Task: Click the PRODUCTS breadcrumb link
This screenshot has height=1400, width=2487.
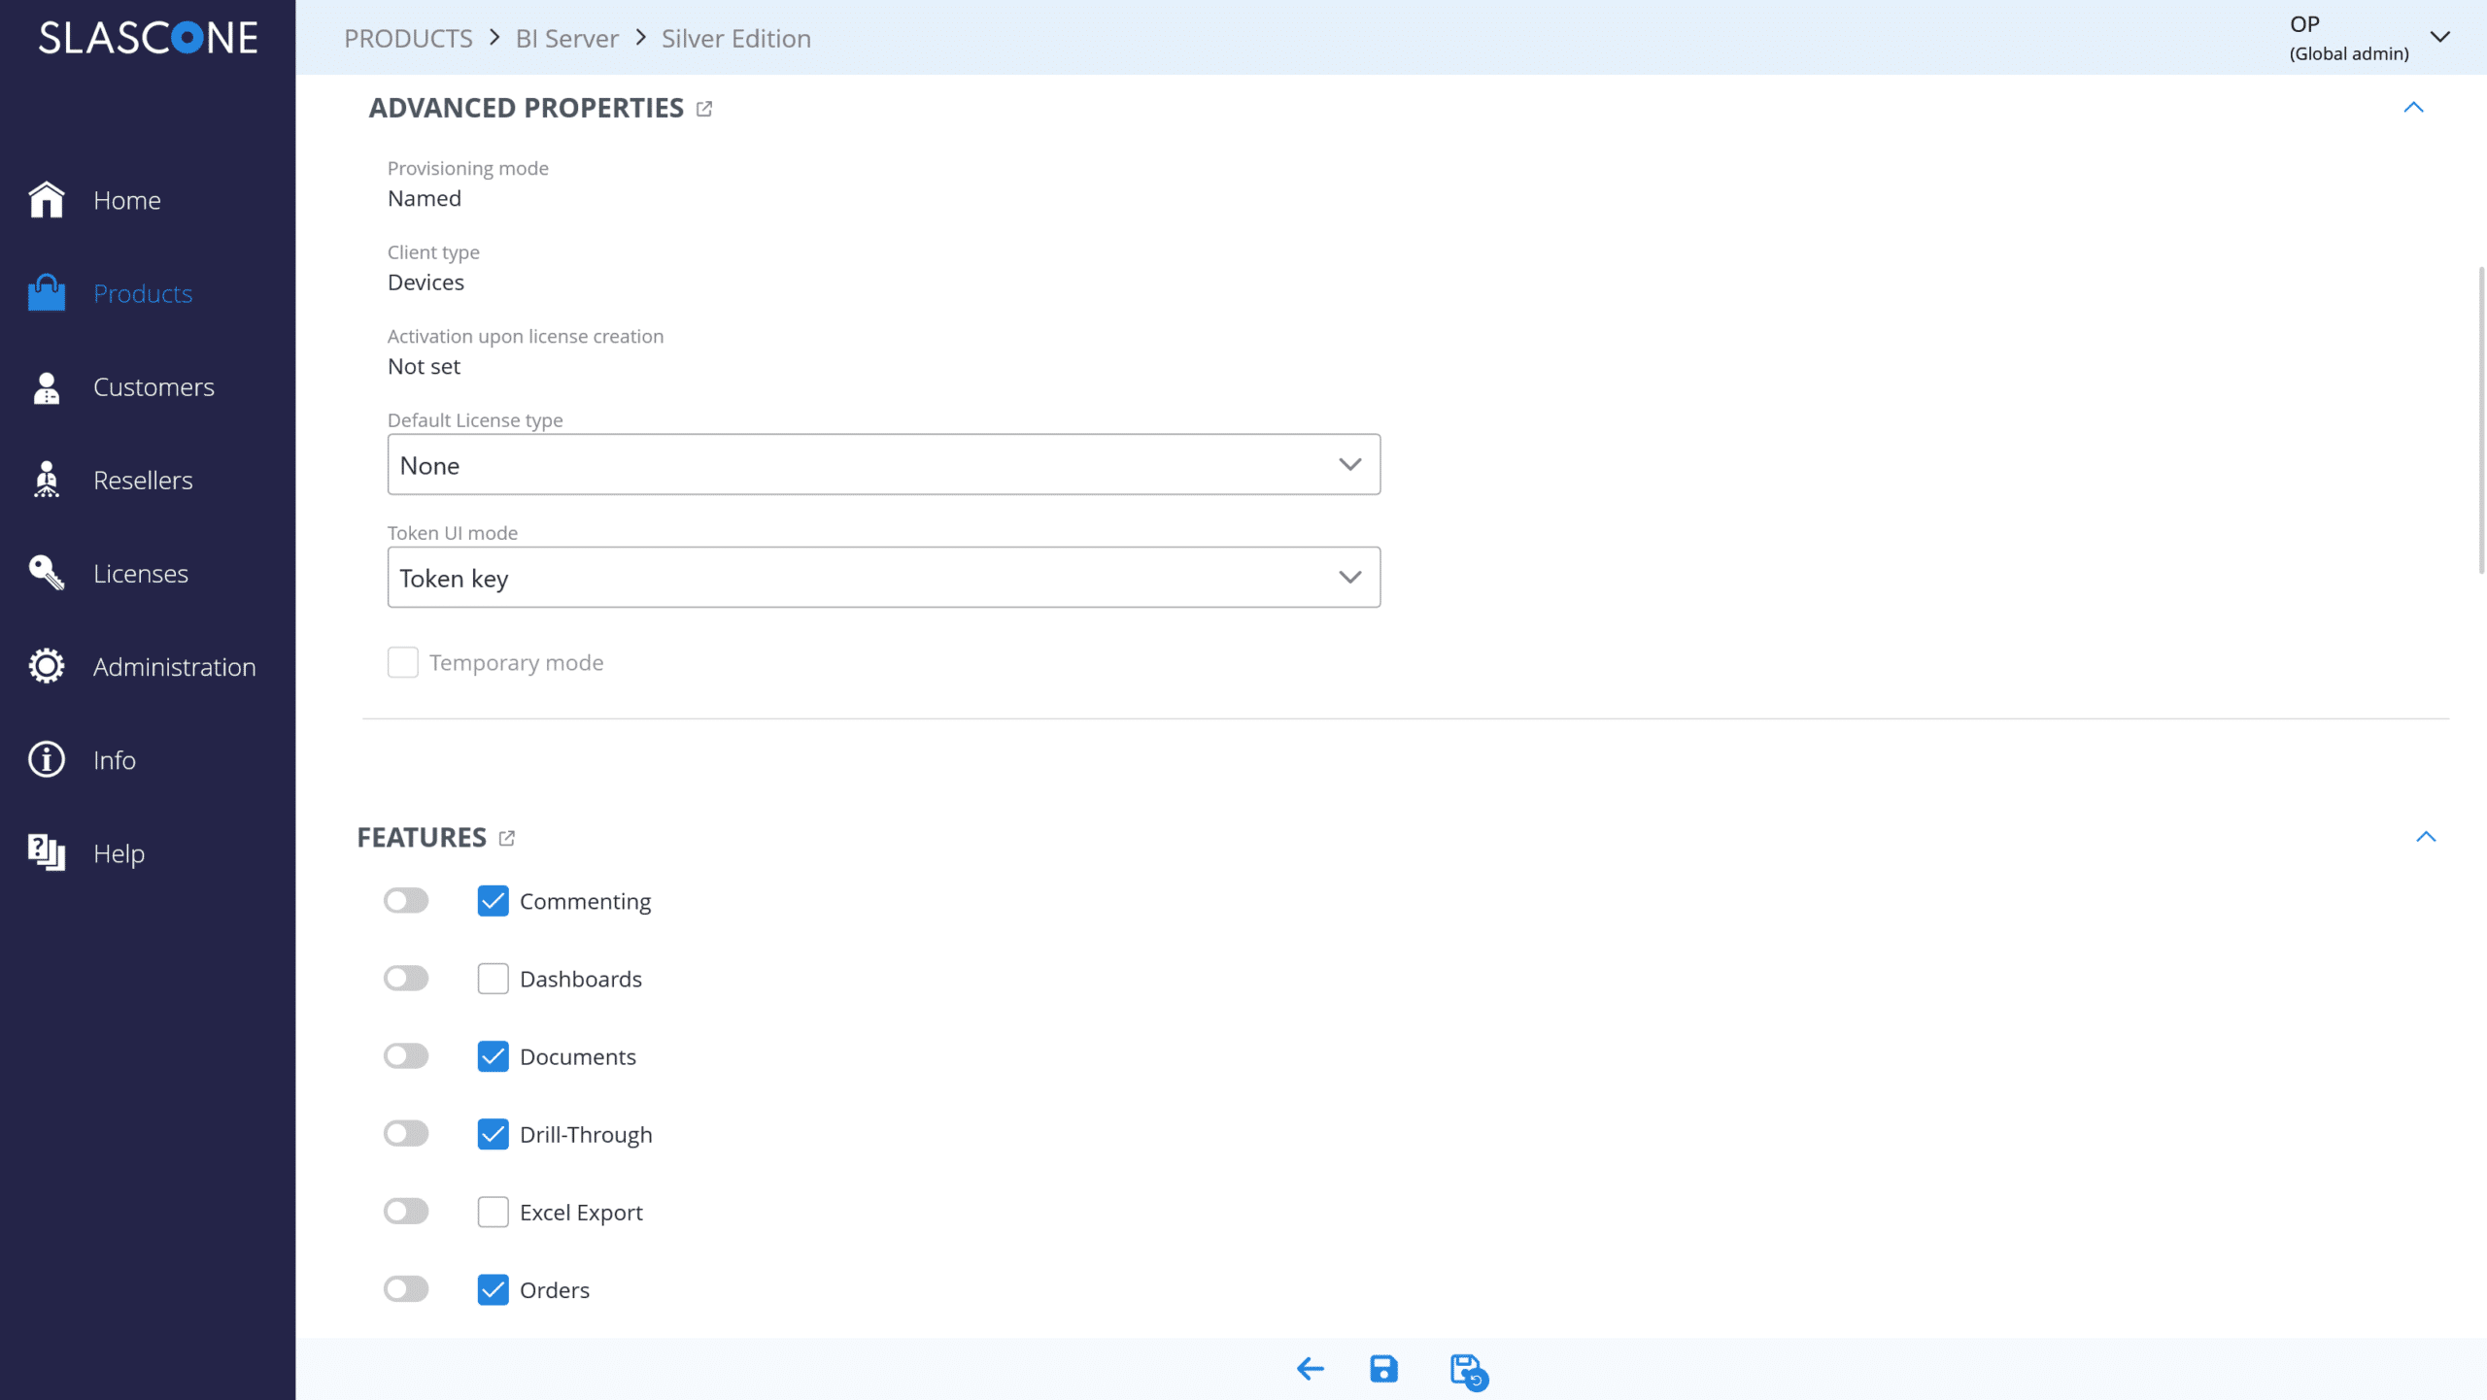Action: (408, 39)
